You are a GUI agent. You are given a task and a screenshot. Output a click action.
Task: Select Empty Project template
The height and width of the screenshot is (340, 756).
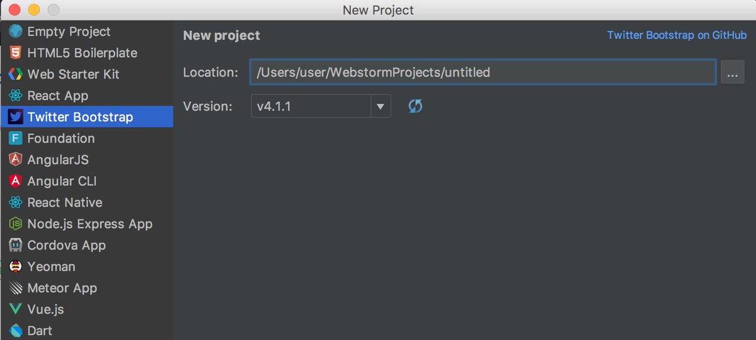[x=86, y=31]
